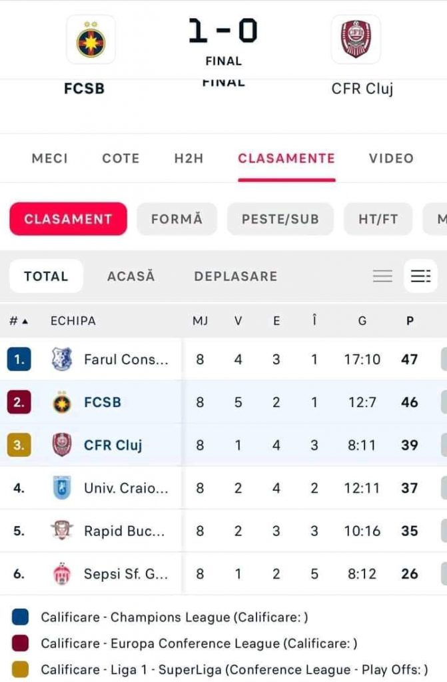Click the FCSB crest in match header

[x=91, y=40]
